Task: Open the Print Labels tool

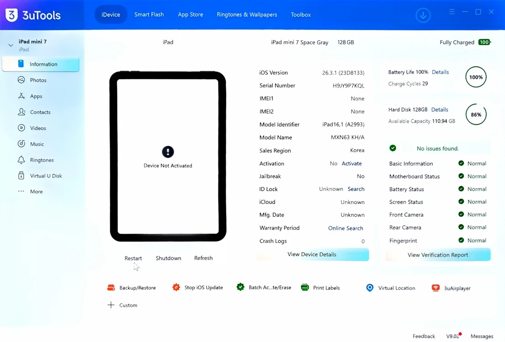Action: pos(320,288)
